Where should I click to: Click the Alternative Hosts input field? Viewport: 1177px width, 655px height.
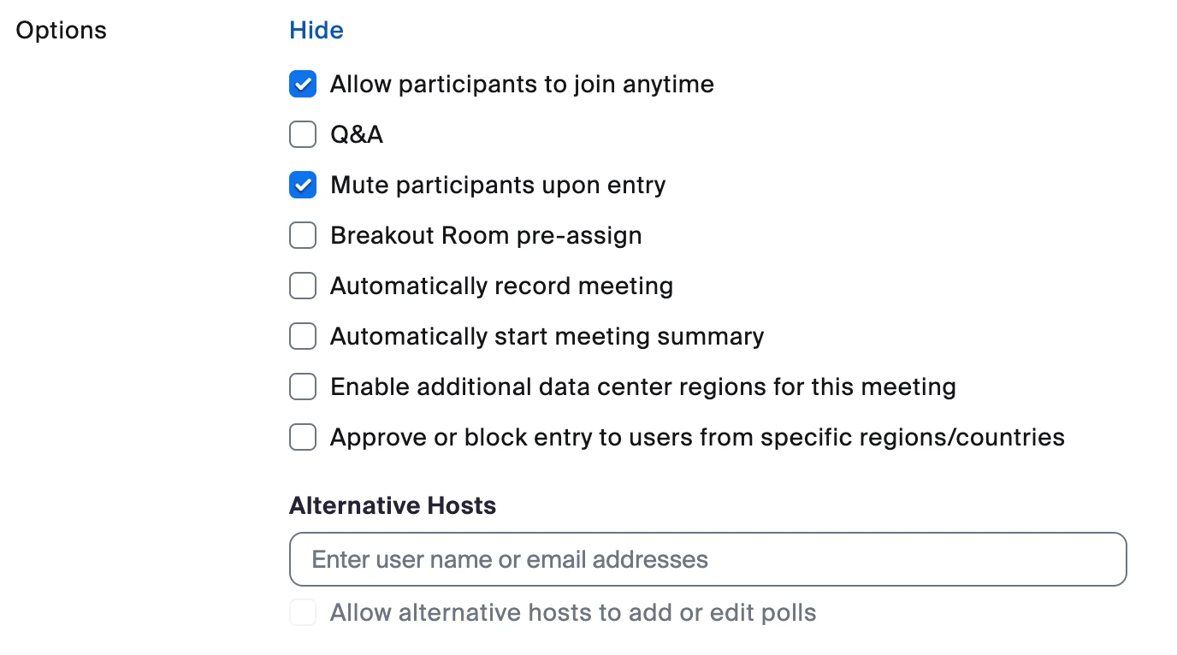point(707,560)
